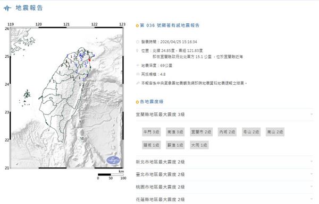This screenshot has height=204, width=319.
Task: Select the 宜蘭市 2級 station tag
Action: coord(201,132)
